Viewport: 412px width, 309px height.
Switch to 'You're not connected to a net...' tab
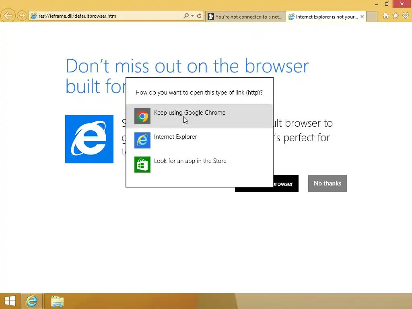click(x=245, y=16)
